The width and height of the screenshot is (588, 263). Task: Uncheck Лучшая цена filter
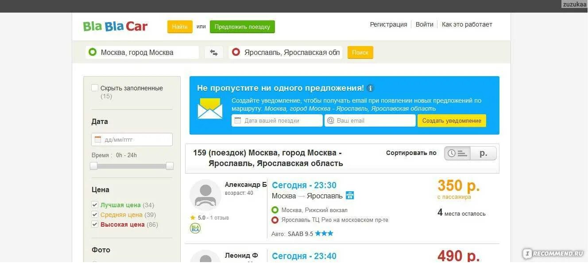point(94,205)
